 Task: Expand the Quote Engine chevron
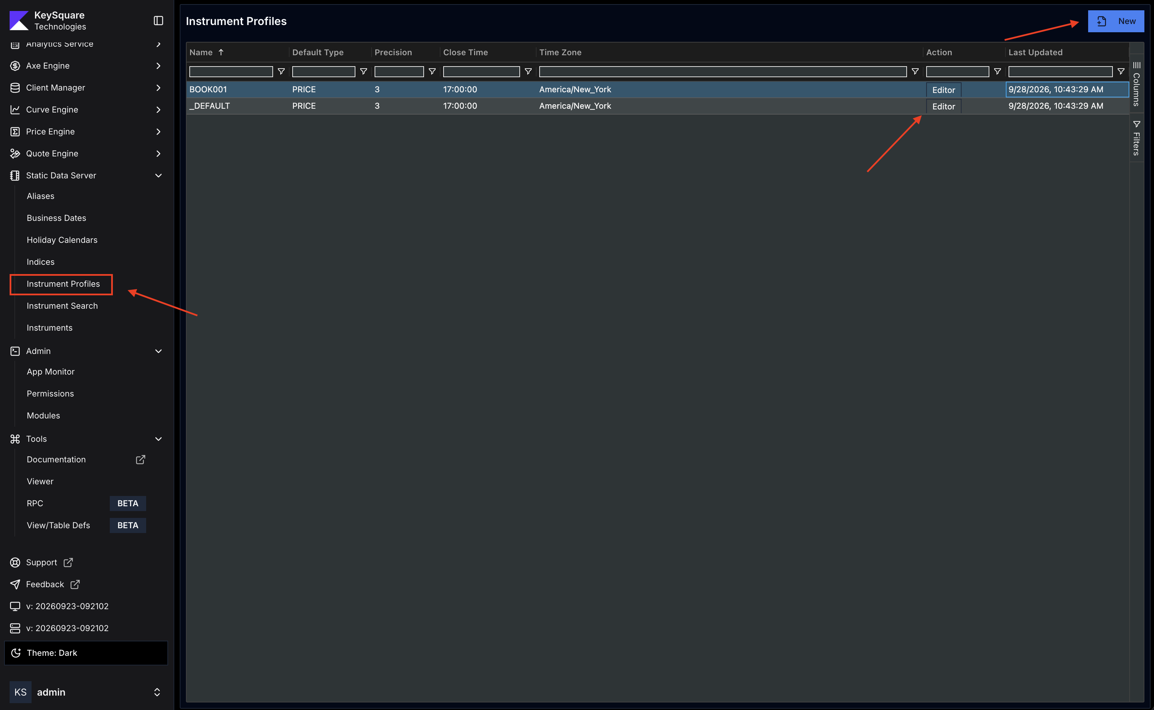[x=158, y=154]
